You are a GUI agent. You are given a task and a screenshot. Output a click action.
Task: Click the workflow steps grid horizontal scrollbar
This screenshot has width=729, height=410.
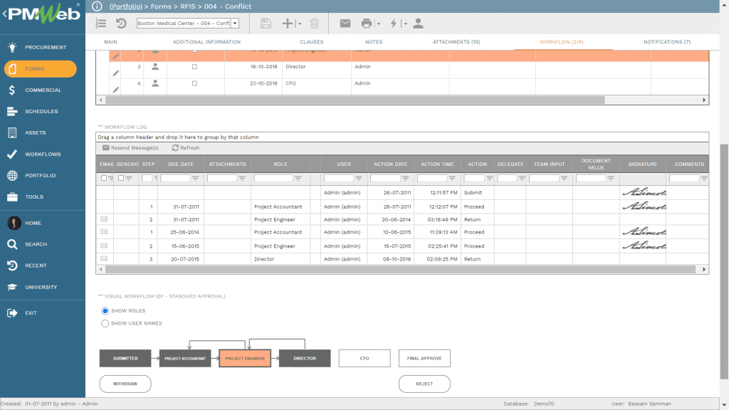click(x=355, y=100)
